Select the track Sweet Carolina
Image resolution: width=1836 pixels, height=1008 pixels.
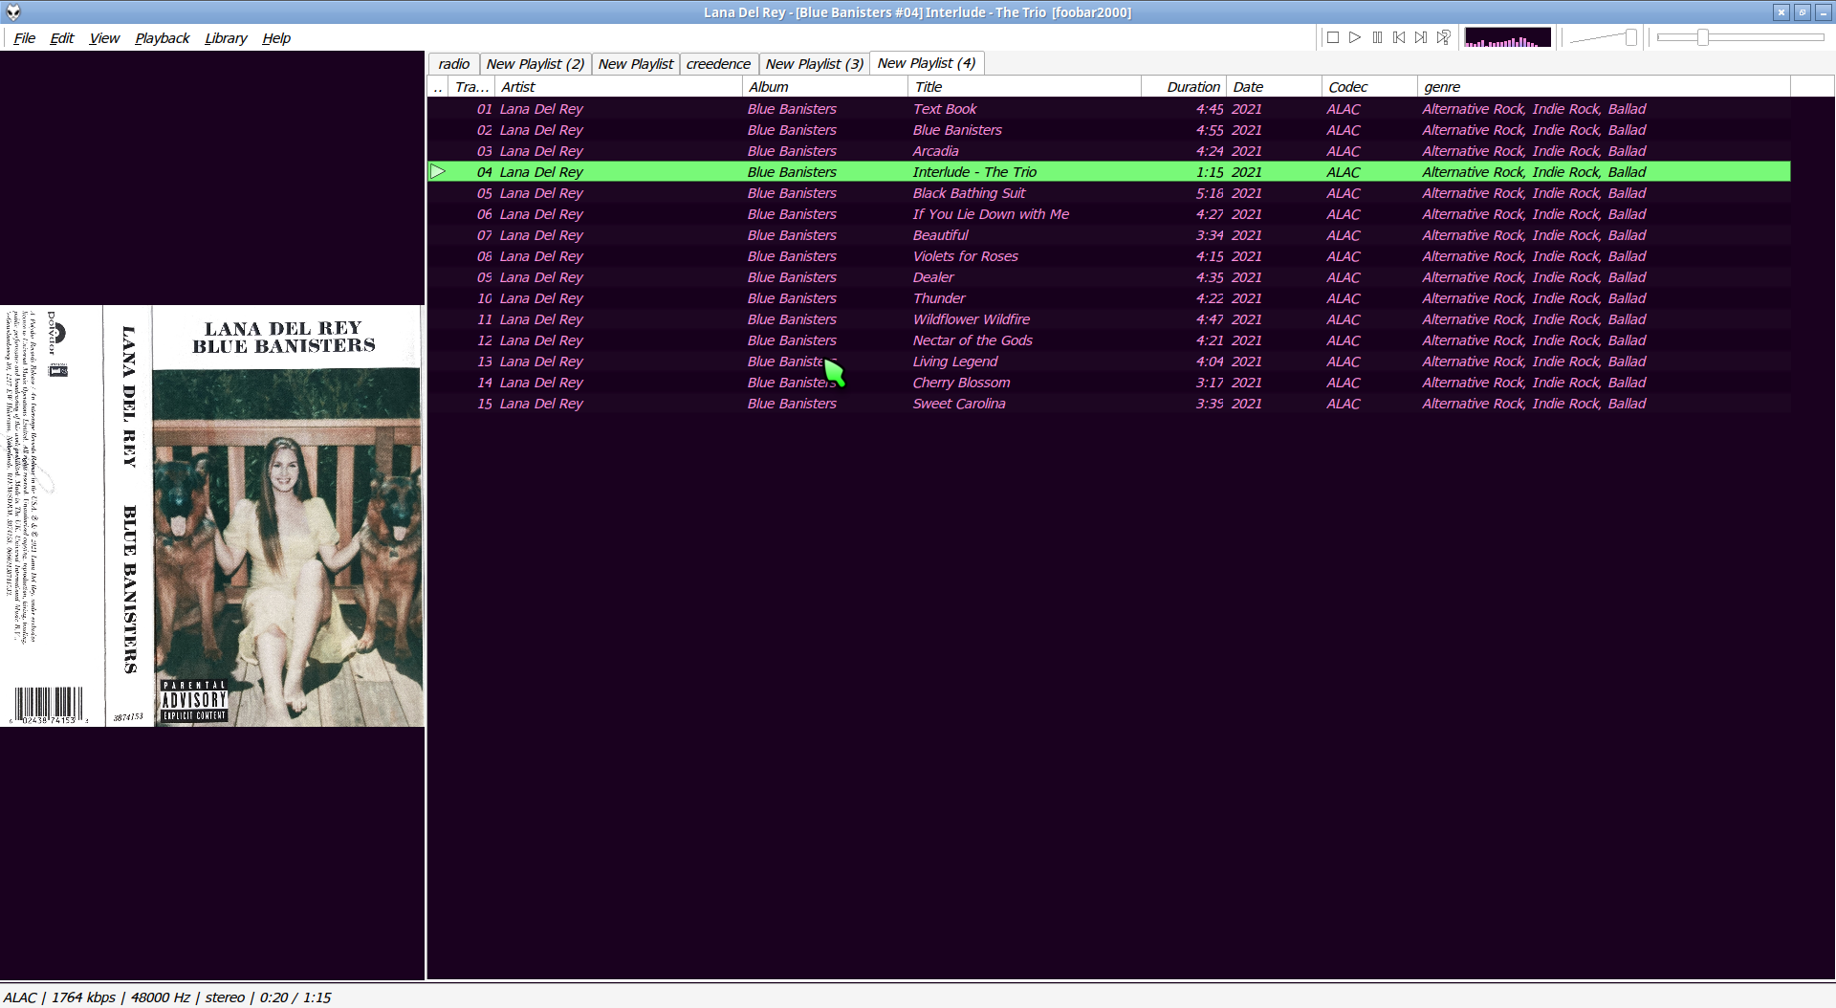(1109, 404)
